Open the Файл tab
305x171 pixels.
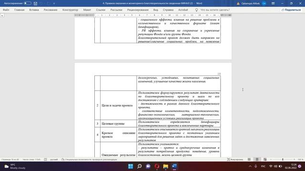click(6, 9)
